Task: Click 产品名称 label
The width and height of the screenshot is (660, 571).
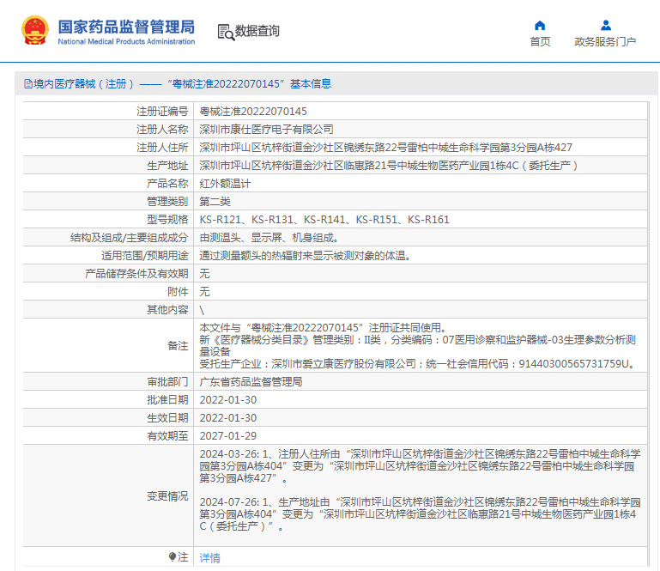Action: pos(167,184)
